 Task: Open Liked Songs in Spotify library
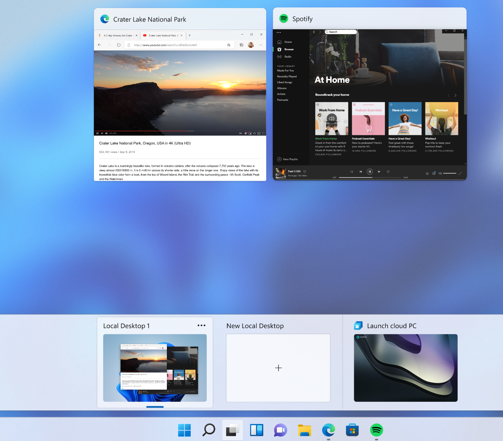click(x=284, y=82)
